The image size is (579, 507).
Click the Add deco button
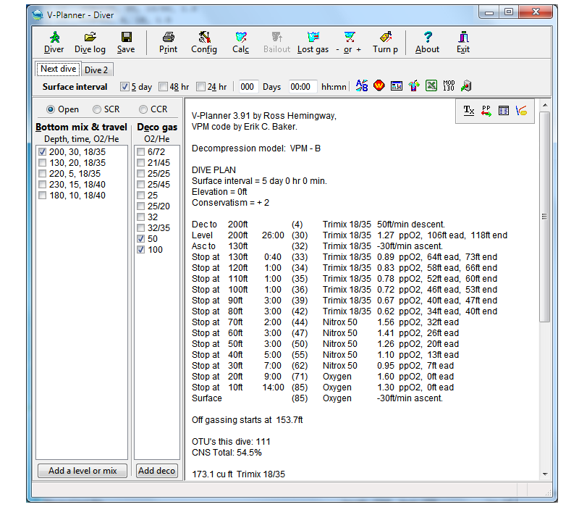[156, 470]
